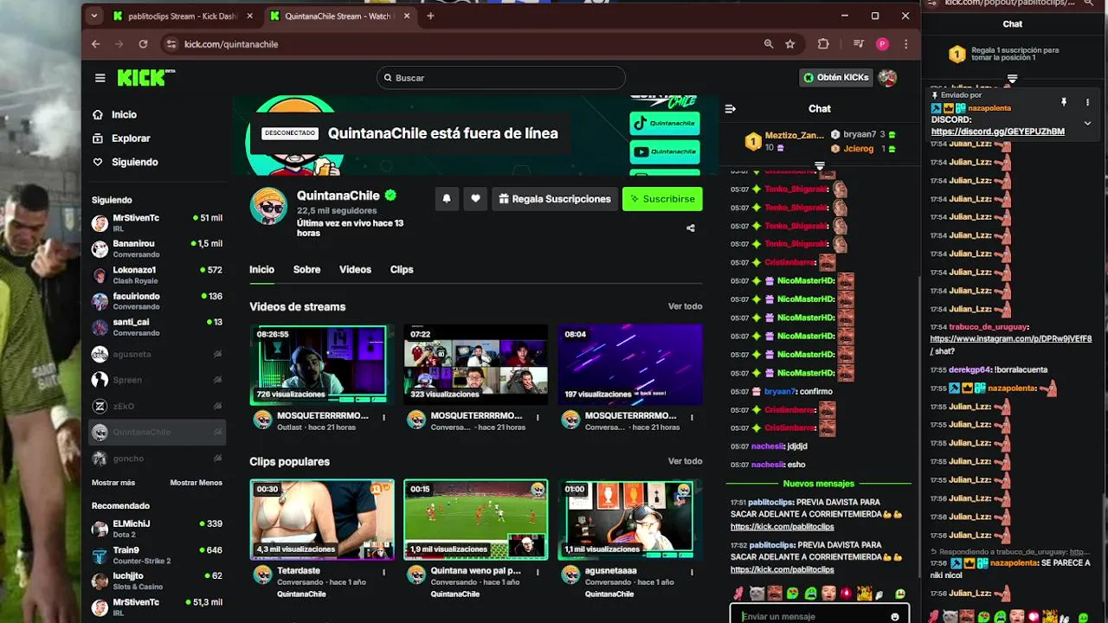Toggle the heart follow button
This screenshot has height=623, width=1108.
(x=475, y=199)
